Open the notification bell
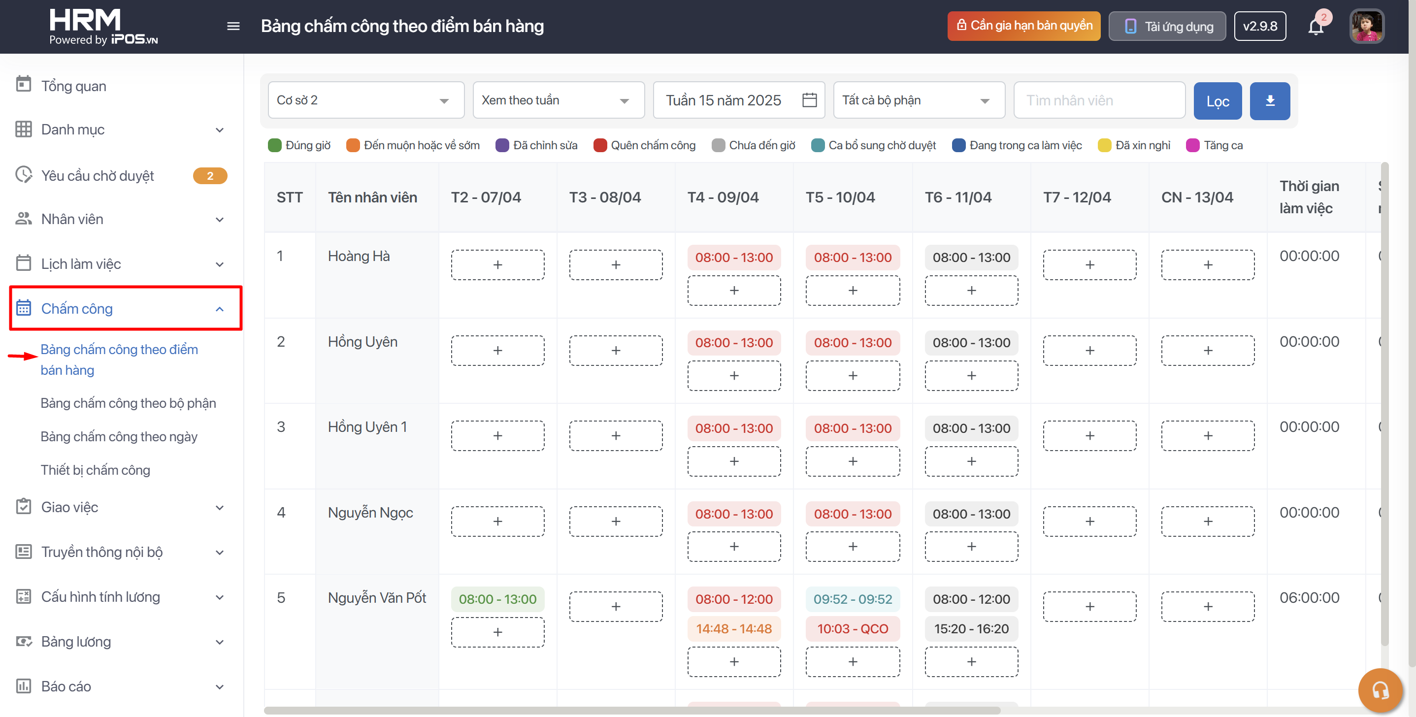Viewport: 1416px width, 717px height. [1316, 27]
